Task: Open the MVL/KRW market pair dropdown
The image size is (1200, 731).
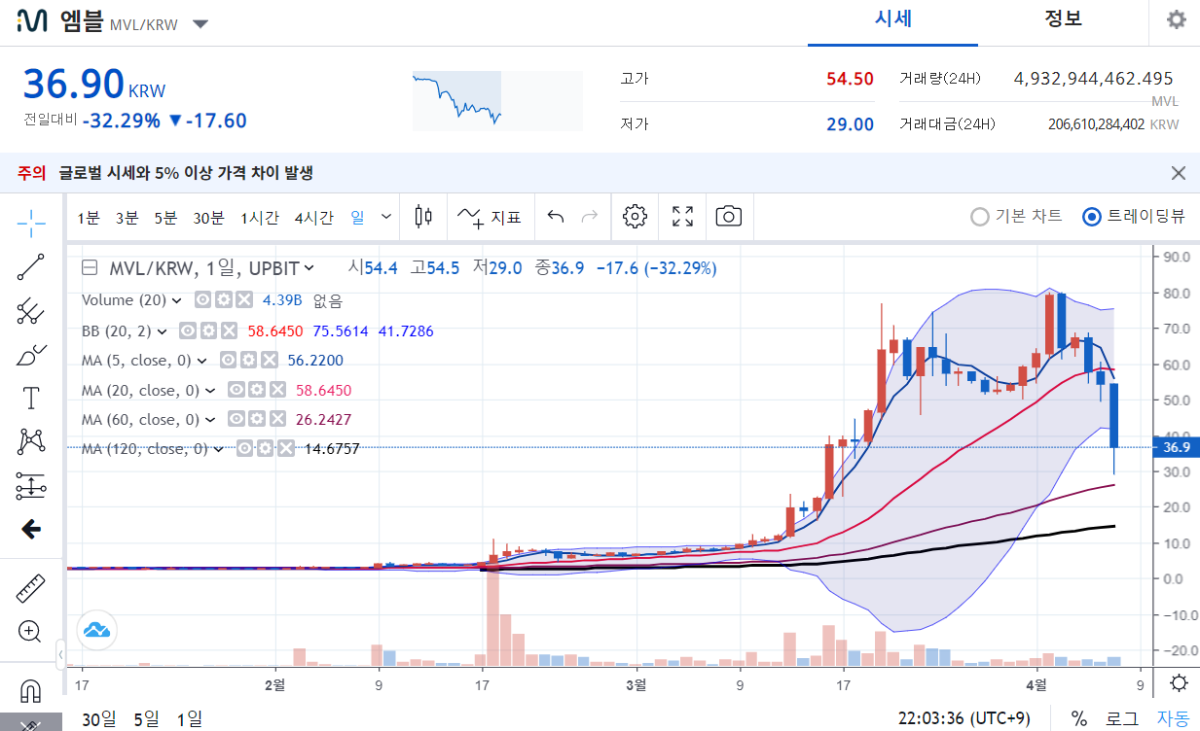Action: coord(200,24)
